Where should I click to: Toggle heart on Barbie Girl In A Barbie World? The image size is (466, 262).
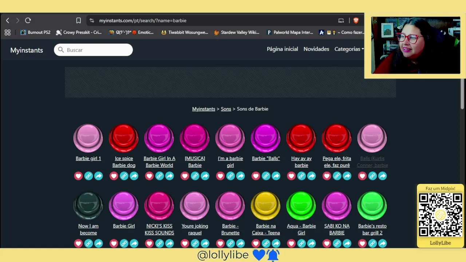(x=149, y=176)
